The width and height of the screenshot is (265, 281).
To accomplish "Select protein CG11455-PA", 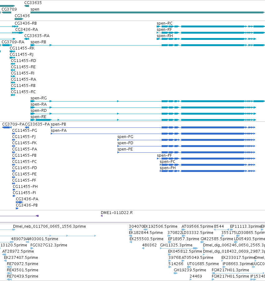I will (x=25, y=149).
